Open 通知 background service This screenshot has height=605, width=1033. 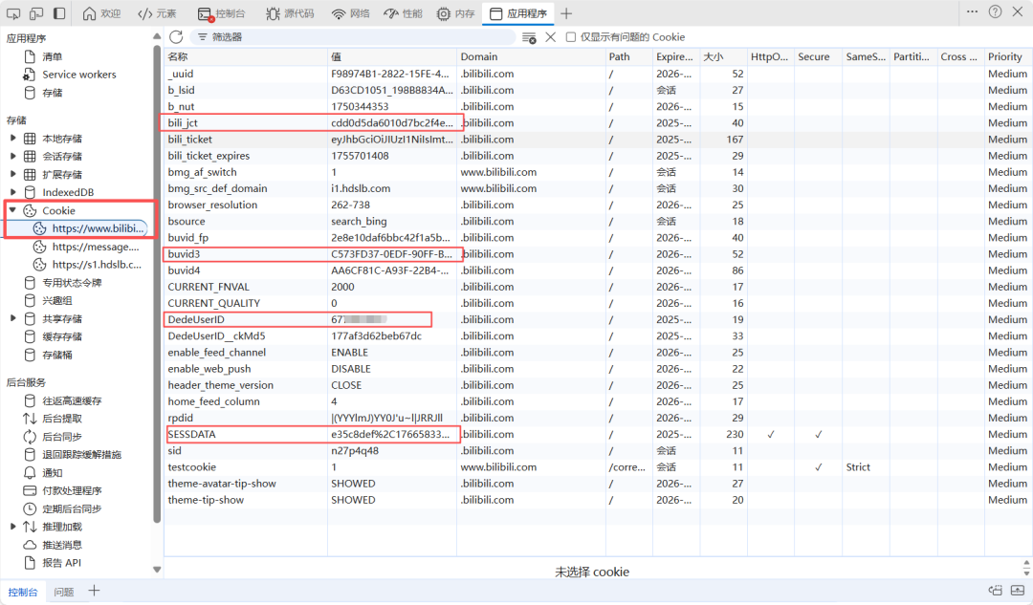click(52, 473)
